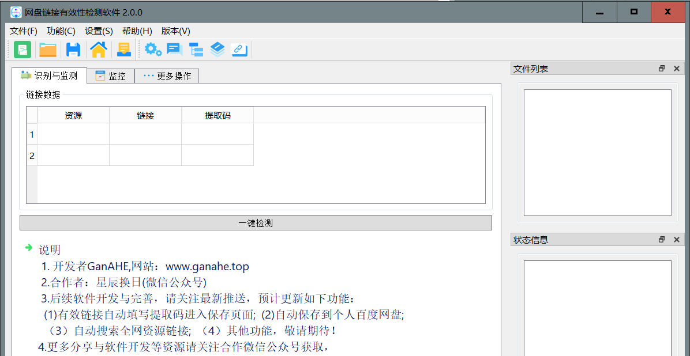Open the orange folder toolbar icon
Viewport: 690px width, 356px height.
(x=48, y=50)
